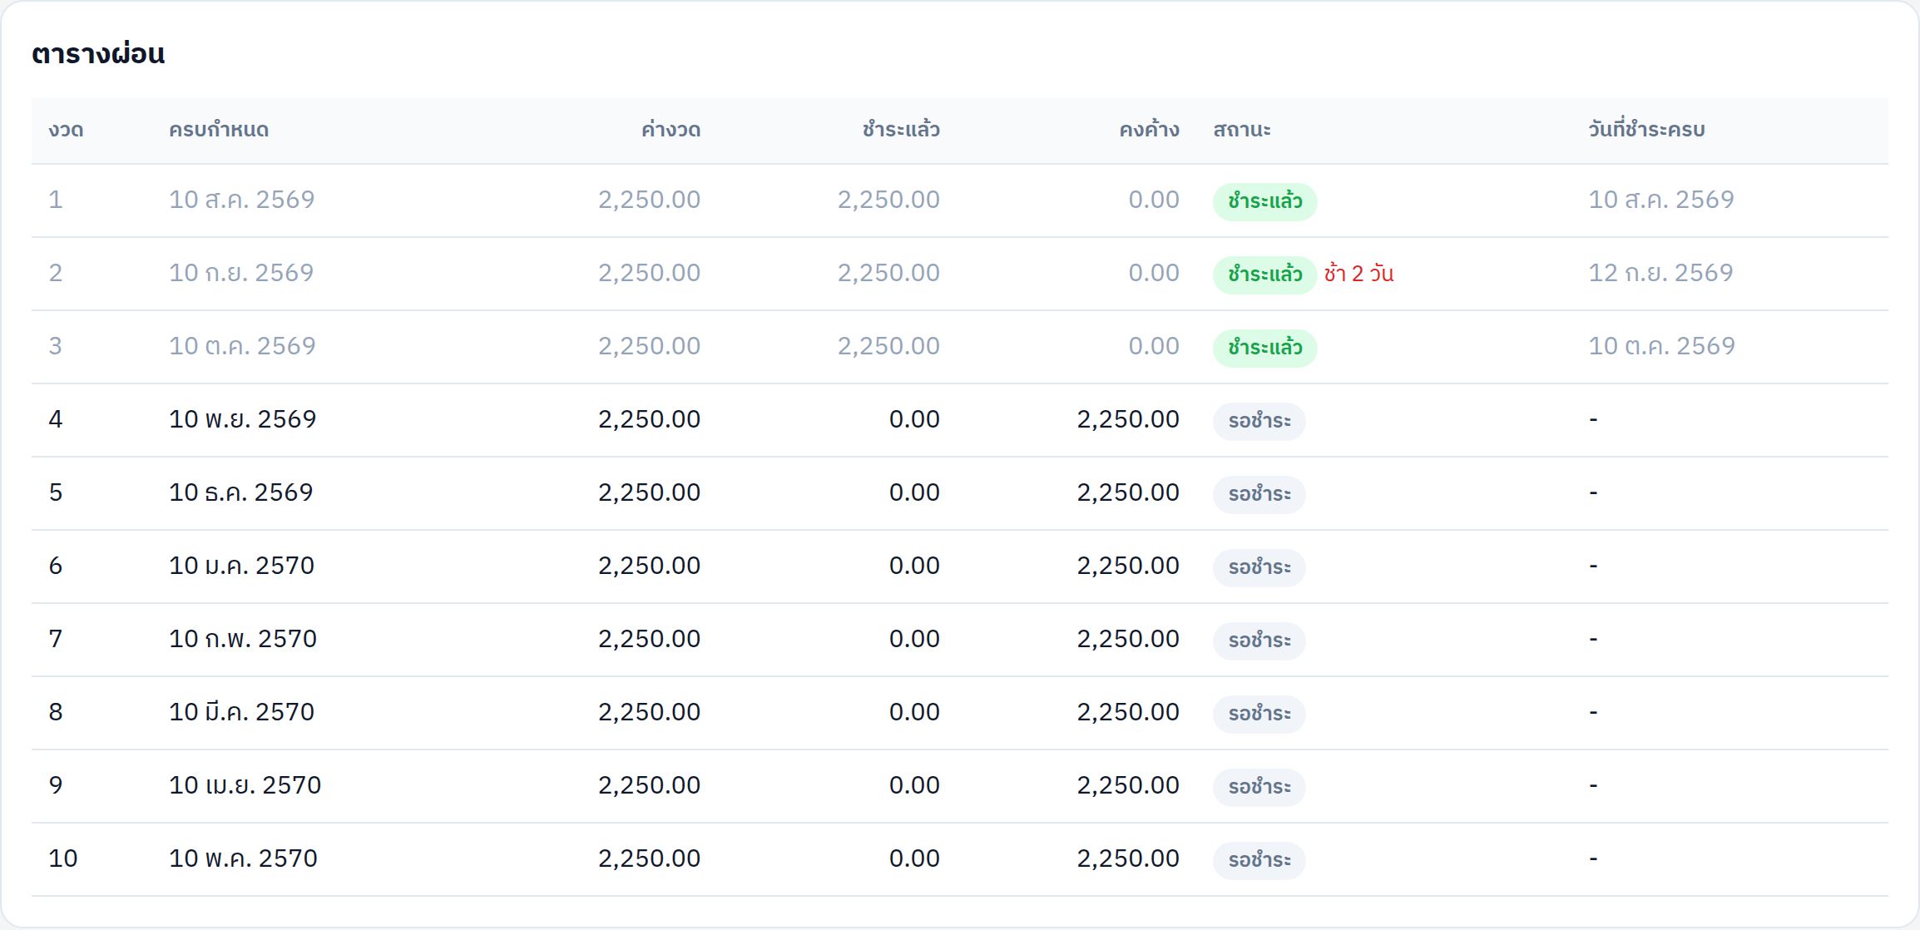Click the paid 2,250.00 in row 10 ต.ค. 2569

(888, 346)
